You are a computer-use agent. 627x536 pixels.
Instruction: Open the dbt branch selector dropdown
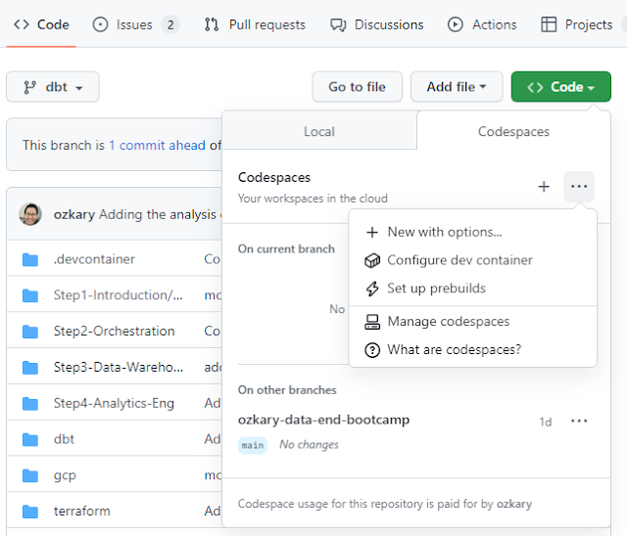click(52, 87)
